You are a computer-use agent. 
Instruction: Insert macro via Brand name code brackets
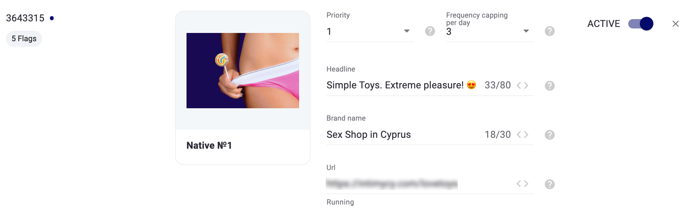(x=522, y=134)
